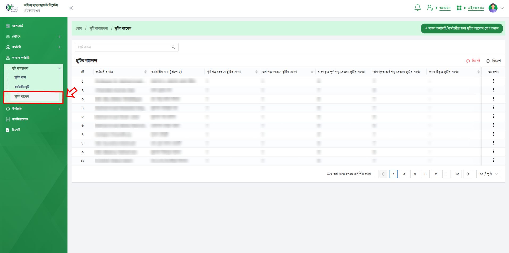
Task: Click the রিফ্রেশ refresh icon
Action: (x=488, y=61)
